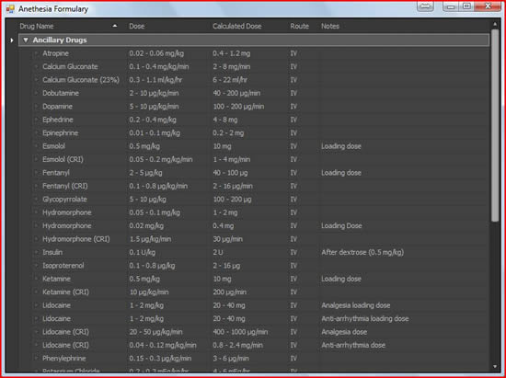The width and height of the screenshot is (506, 378).
Task: Click the app icon in the title bar
Action: (10, 8)
